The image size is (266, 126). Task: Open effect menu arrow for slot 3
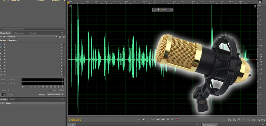tap(62, 50)
